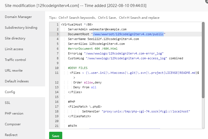Screen dimensions: 208x139
Task: Open Traffic control settings
Action: [15, 60]
